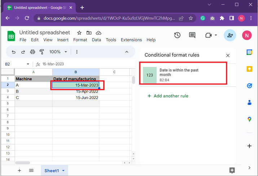258x176 pixels.
Task: Click Add another rule
Action: tap(168, 96)
